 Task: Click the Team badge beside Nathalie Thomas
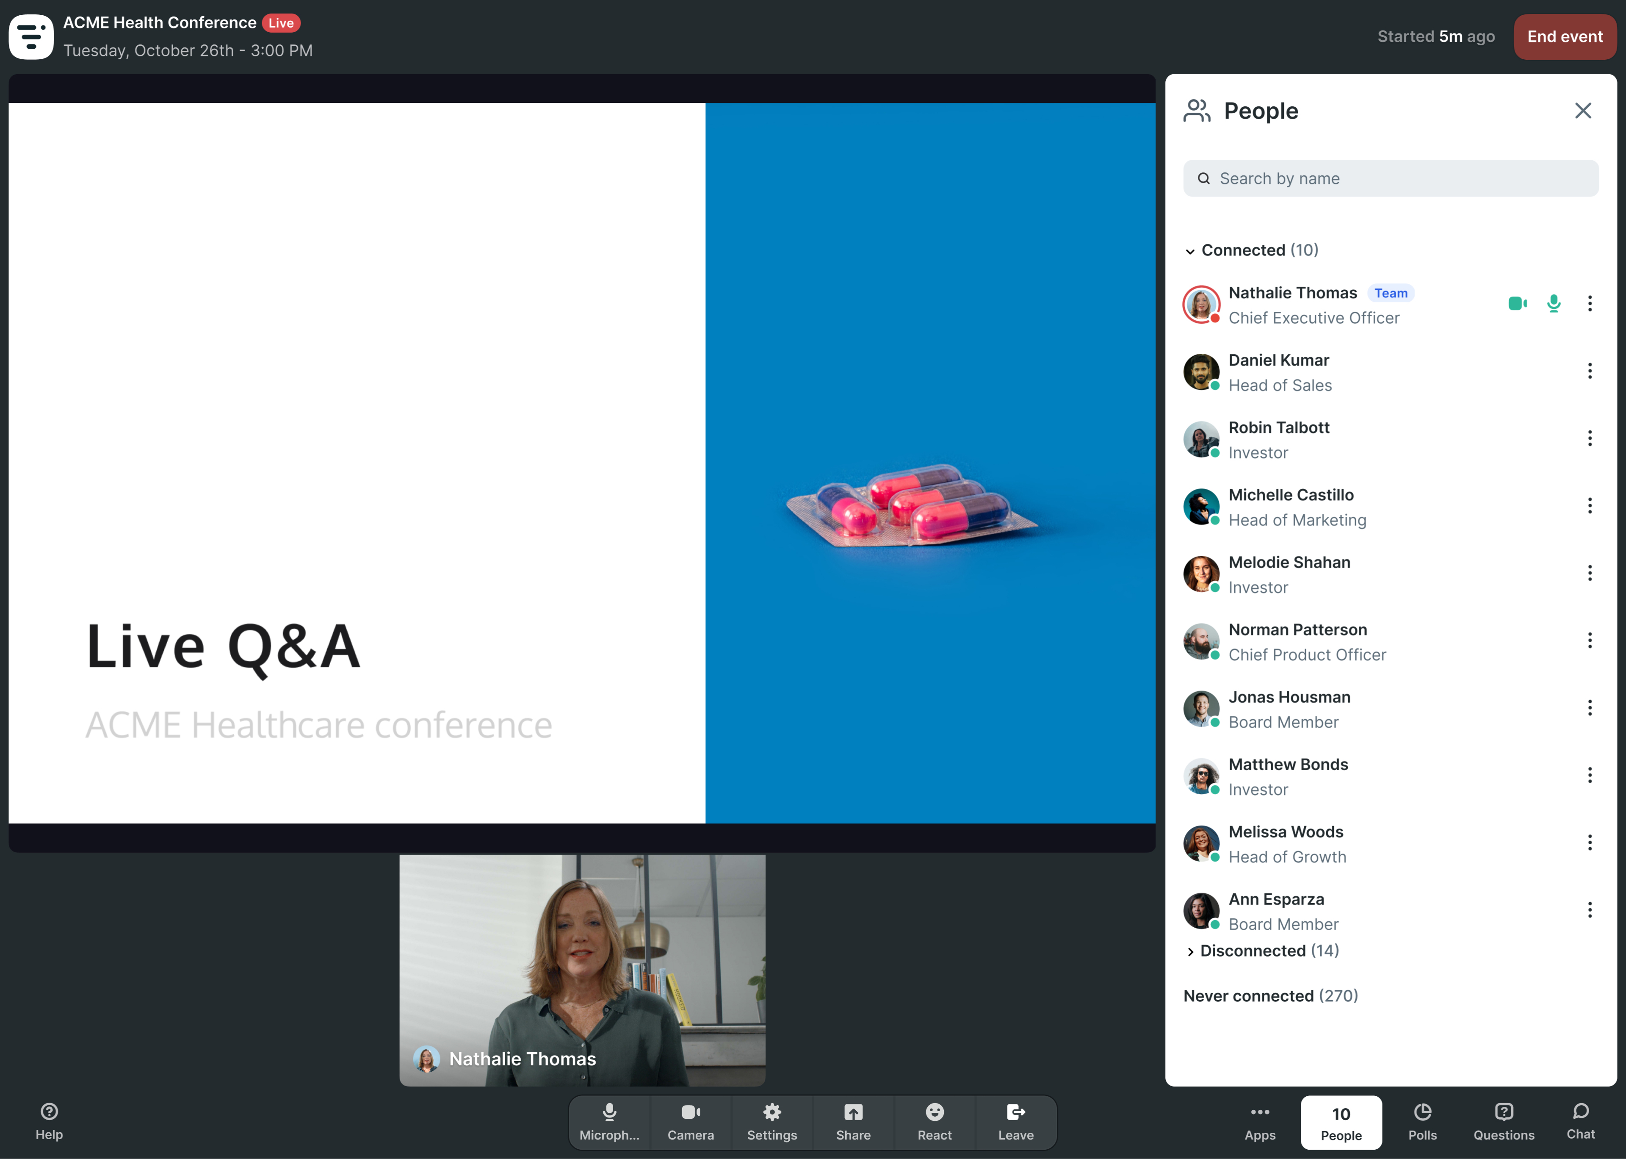point(1391,293)
